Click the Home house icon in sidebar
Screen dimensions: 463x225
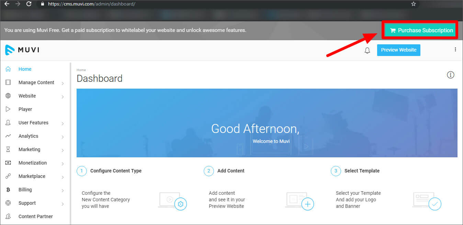coord(8,69)
